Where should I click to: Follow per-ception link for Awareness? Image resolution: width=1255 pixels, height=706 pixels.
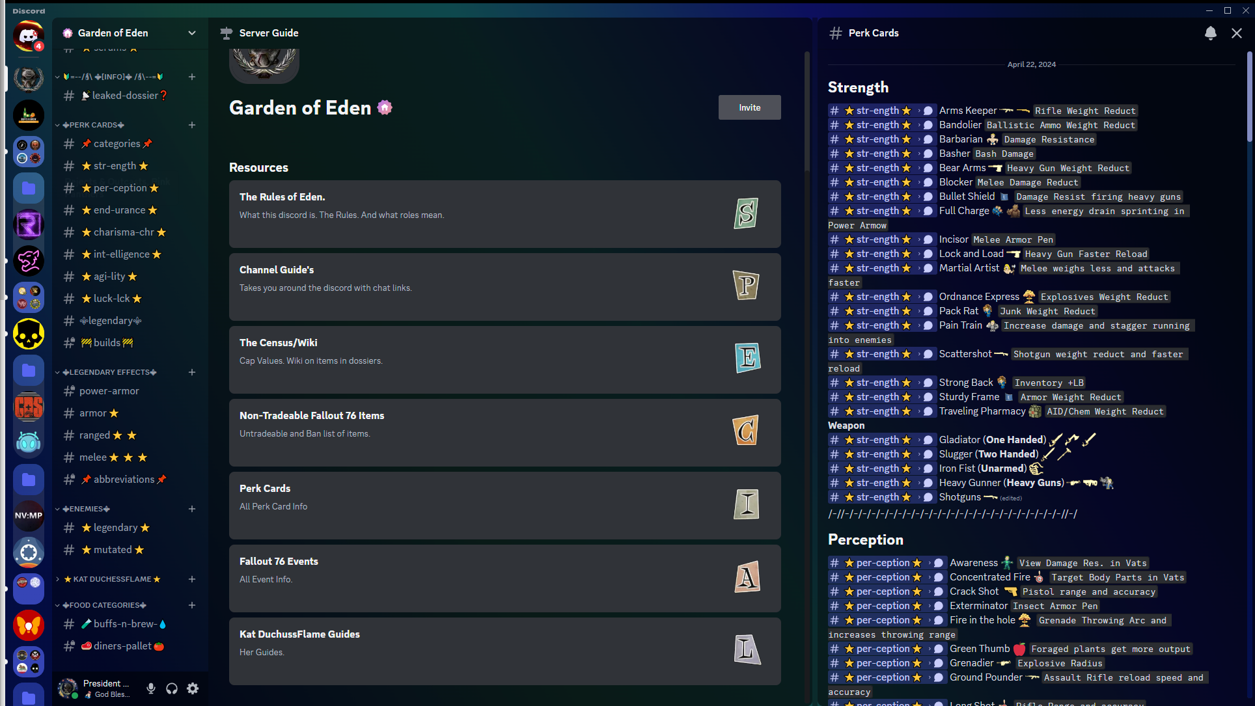887,563
